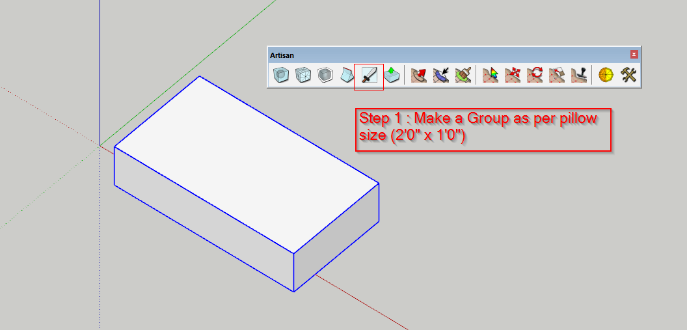Select the box's narrow right end face
Screen dimensions: 687x330
[336, 237]
